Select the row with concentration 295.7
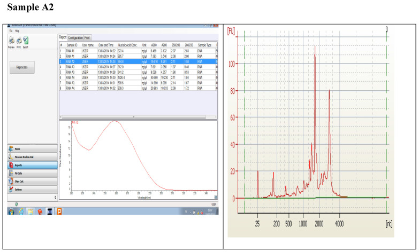419x252 pixels. pos(138,56)
